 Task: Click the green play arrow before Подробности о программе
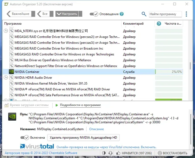pos(57,105)
